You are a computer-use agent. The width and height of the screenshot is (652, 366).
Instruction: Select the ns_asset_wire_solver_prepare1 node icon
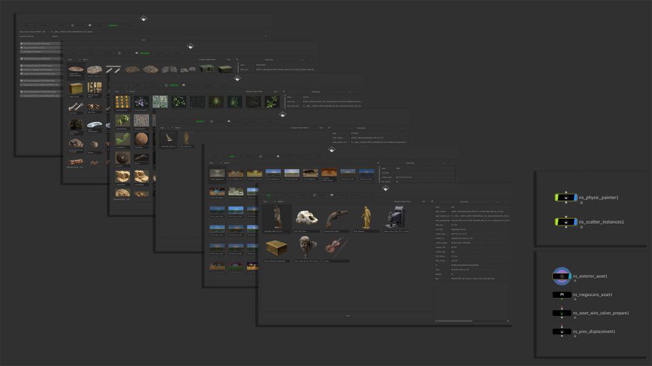point(562,313)
